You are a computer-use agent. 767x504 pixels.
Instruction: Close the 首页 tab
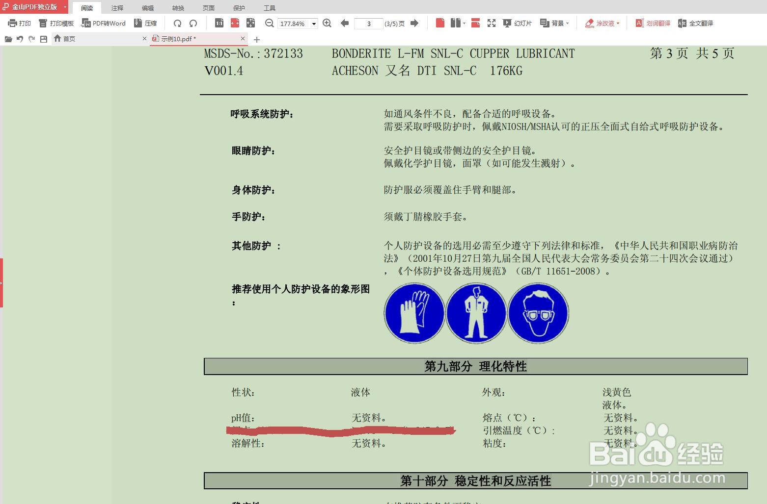(x=144, y=38)
